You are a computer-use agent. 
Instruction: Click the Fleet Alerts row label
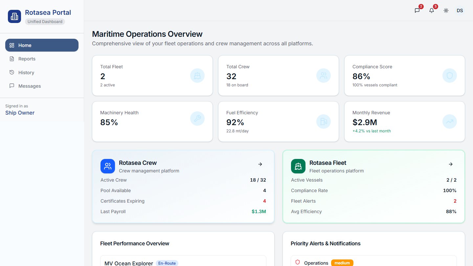[x=303, y=201]
